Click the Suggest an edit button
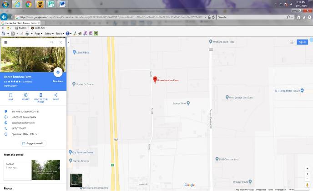 pyautogui.click(x=33, y=143)
